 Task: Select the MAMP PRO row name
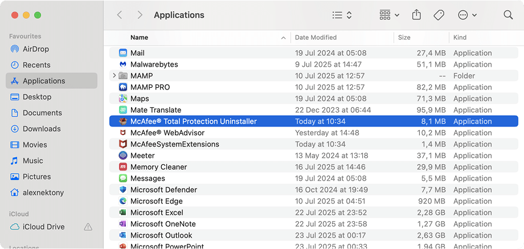click(150, 87)
